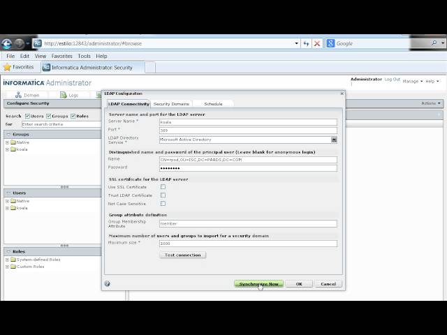Click the Domain network icon
The width and height of the screenshot is (447, 335).
tap(18, 95)
